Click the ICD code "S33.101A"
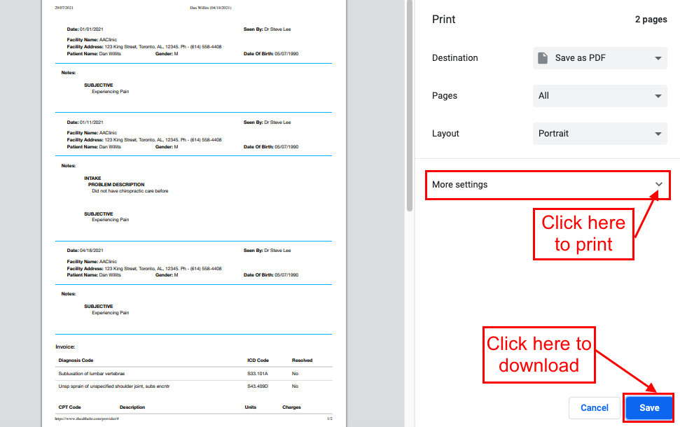 (258, 374)
